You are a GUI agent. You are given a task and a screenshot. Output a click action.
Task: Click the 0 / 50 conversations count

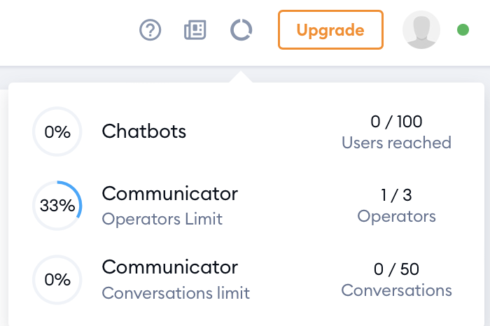pos(396,269)
